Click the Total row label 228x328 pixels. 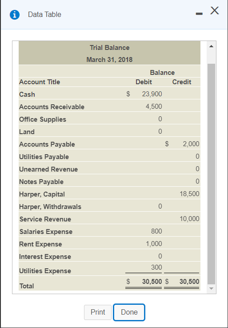27,286
